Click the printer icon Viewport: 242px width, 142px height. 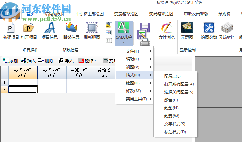(x=145, y=43)
